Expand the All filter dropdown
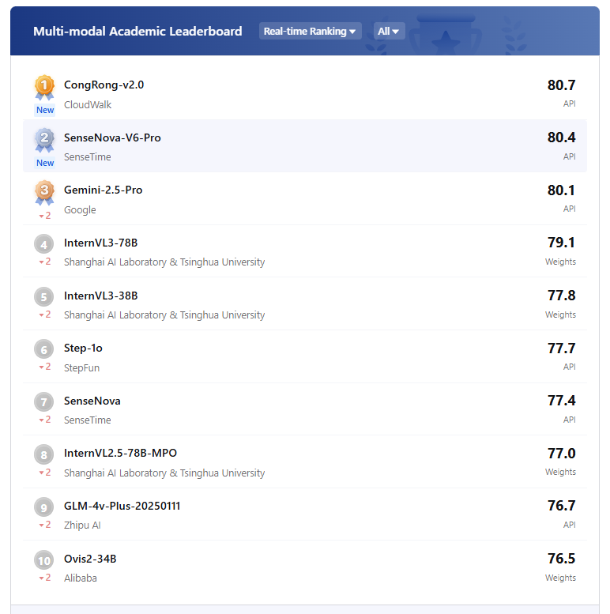 (x=389, y=31)
